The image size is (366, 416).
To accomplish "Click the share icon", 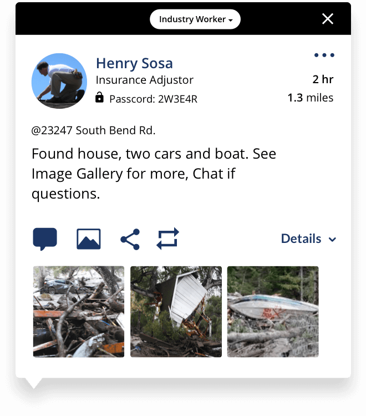I will (x=130, y=239).
